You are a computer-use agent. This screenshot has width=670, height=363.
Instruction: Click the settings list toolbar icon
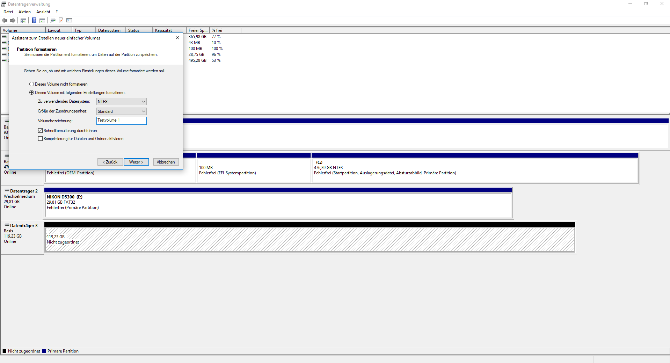click(69, 20)
